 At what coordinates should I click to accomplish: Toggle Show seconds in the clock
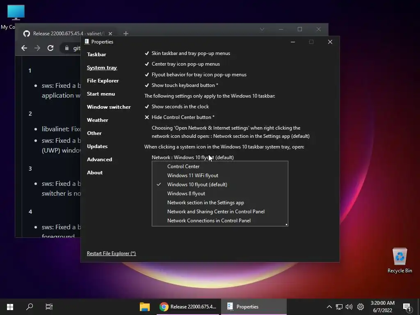point(177,107)
